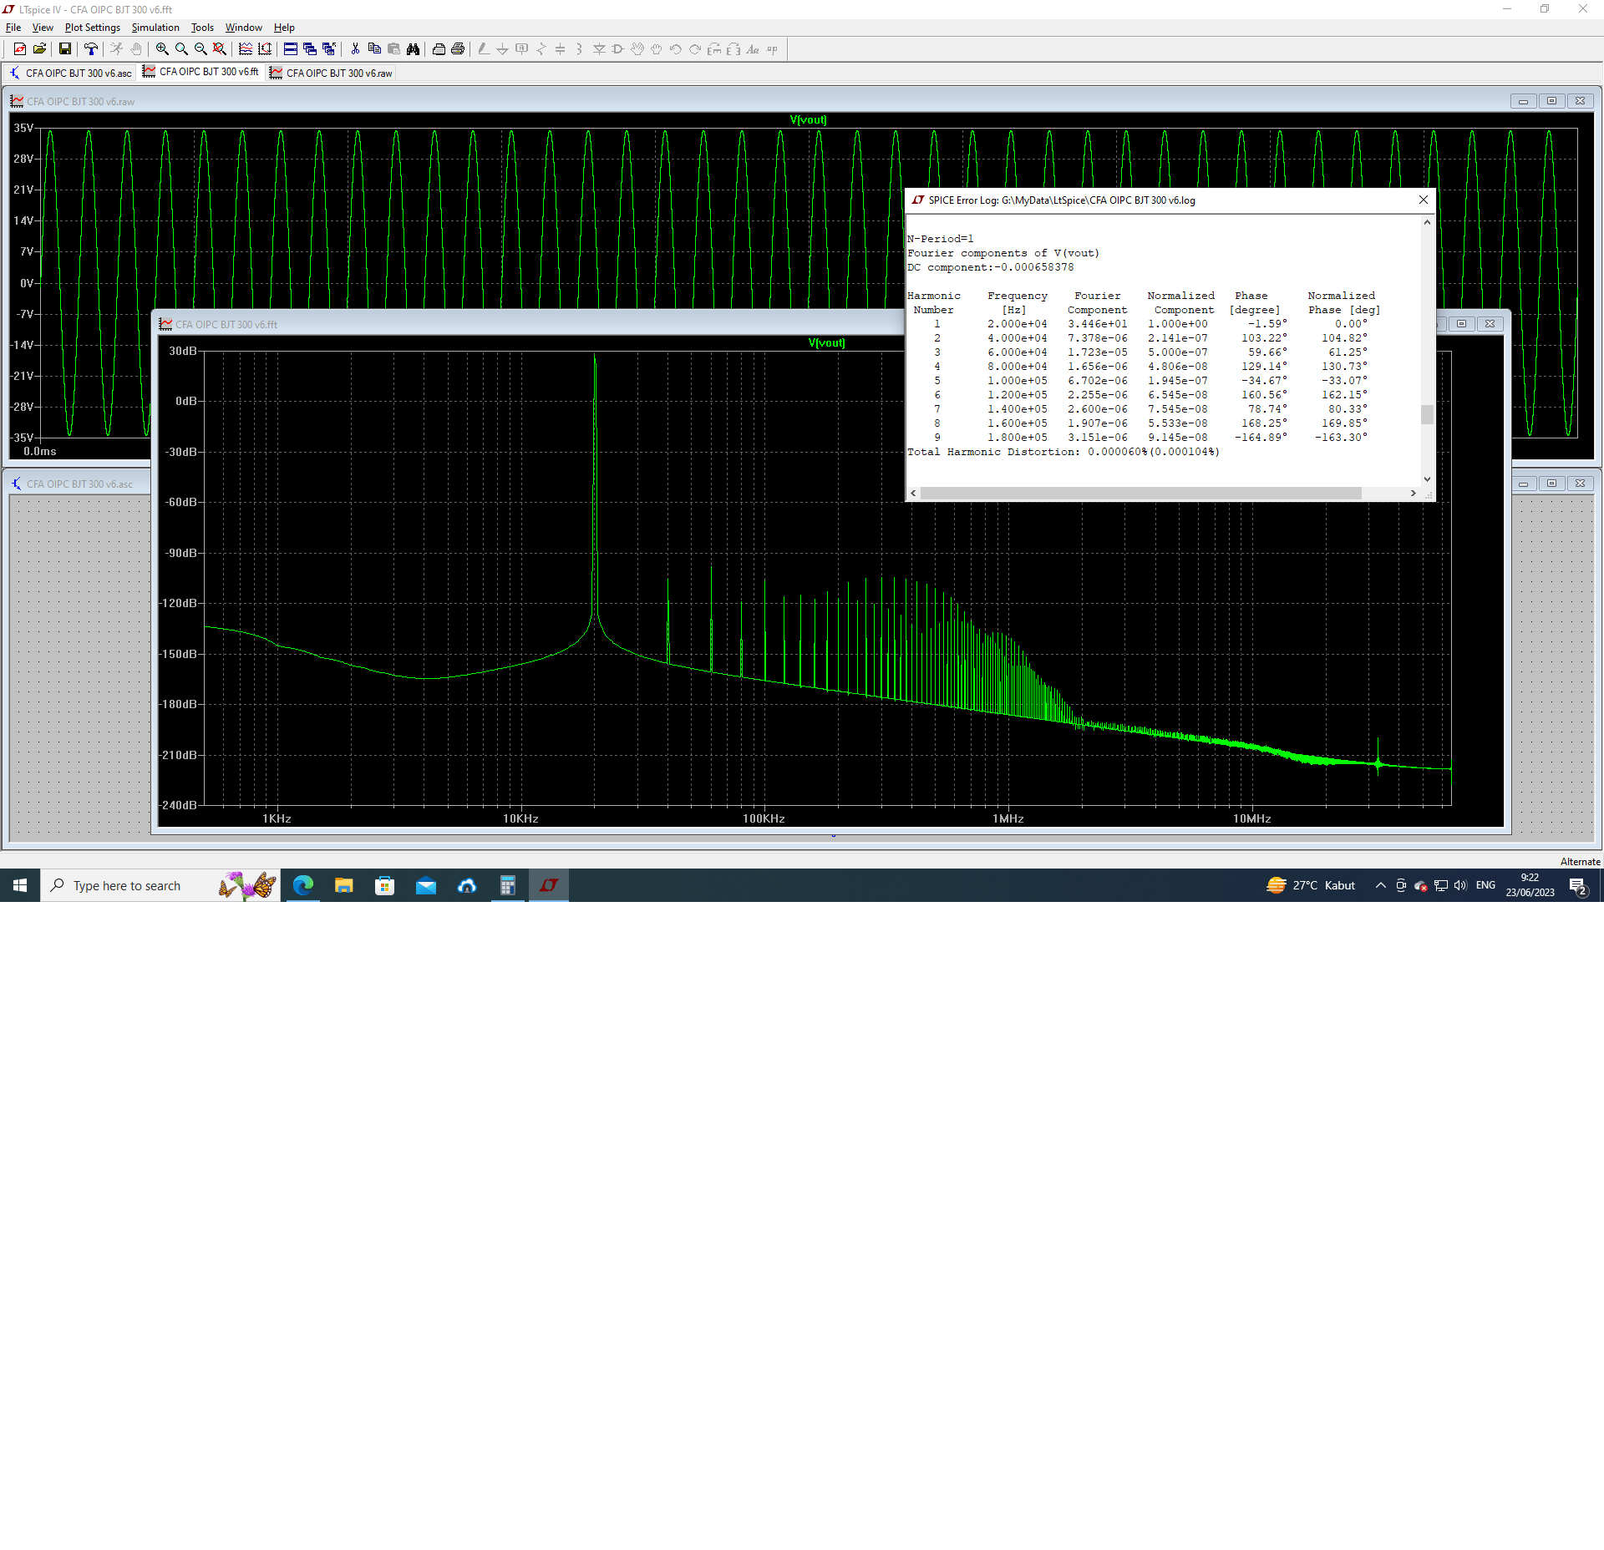Open the Control Panel hammer icon
Screen dimensions: 1604x1550
pos(91,49)
